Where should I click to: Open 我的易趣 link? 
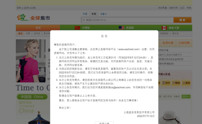click(163, 8)
